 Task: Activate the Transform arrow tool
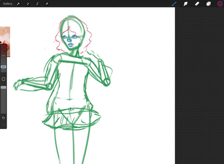[47, 4]
